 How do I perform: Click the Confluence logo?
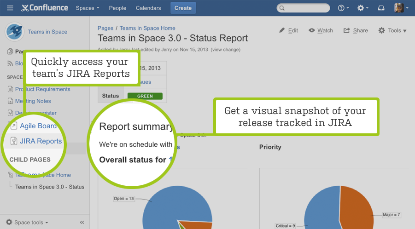pos(45,8)
